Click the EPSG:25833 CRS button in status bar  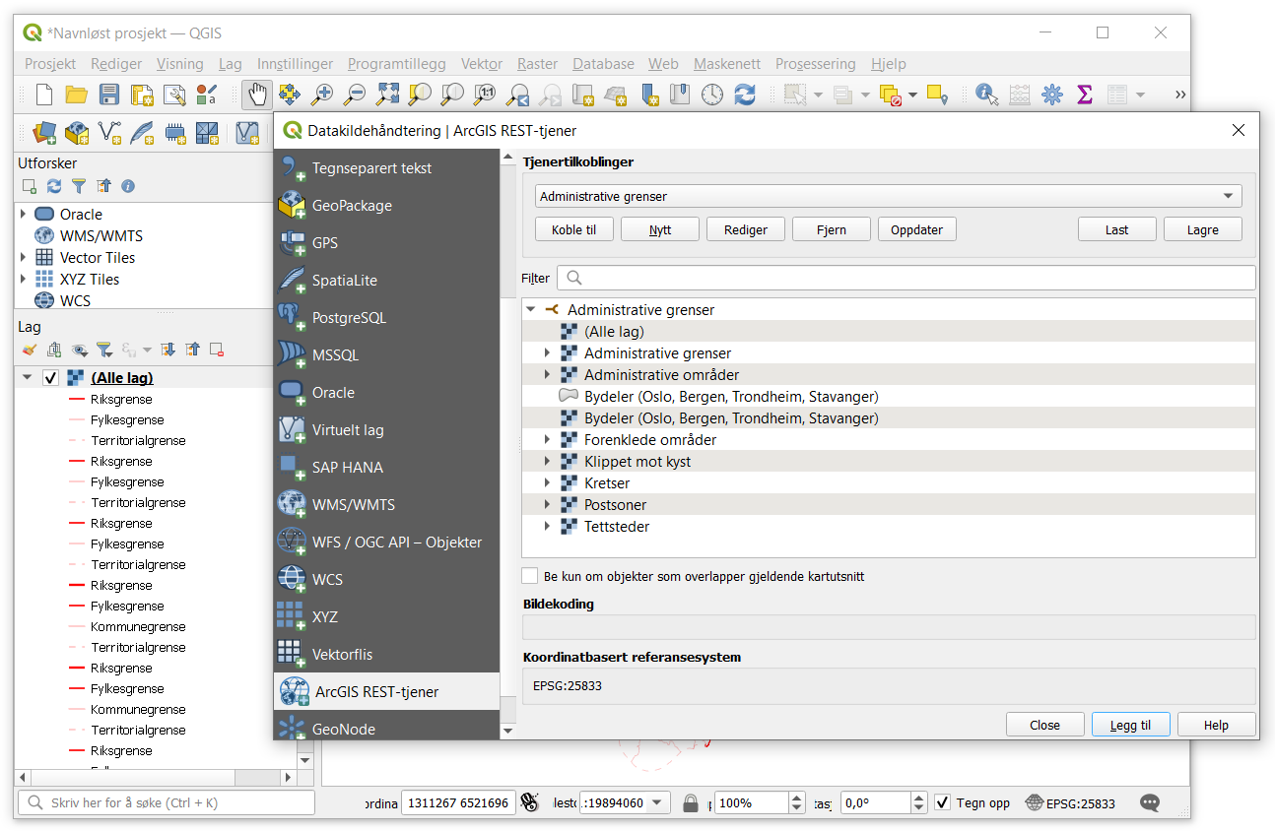(1070, 802)
